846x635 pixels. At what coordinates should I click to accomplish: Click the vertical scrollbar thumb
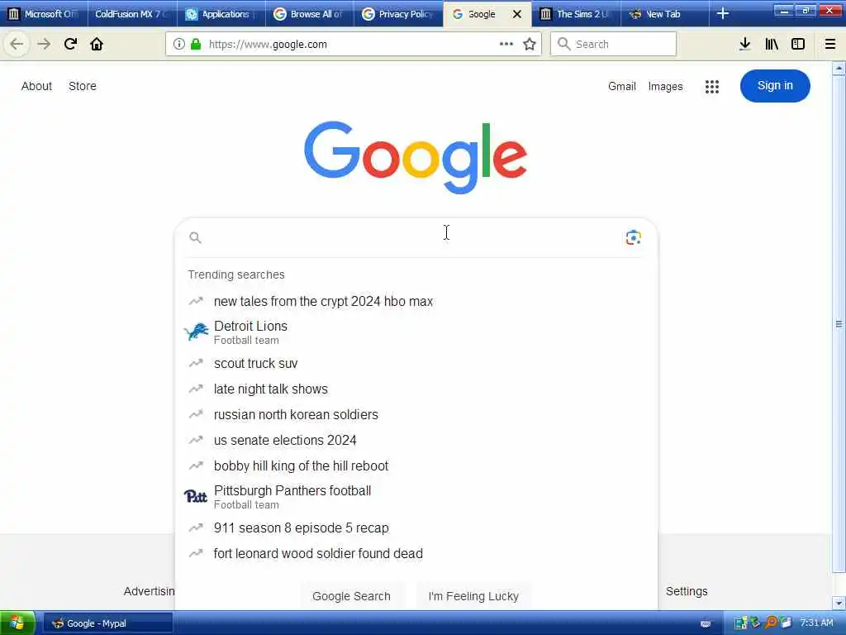pos(839,324)
